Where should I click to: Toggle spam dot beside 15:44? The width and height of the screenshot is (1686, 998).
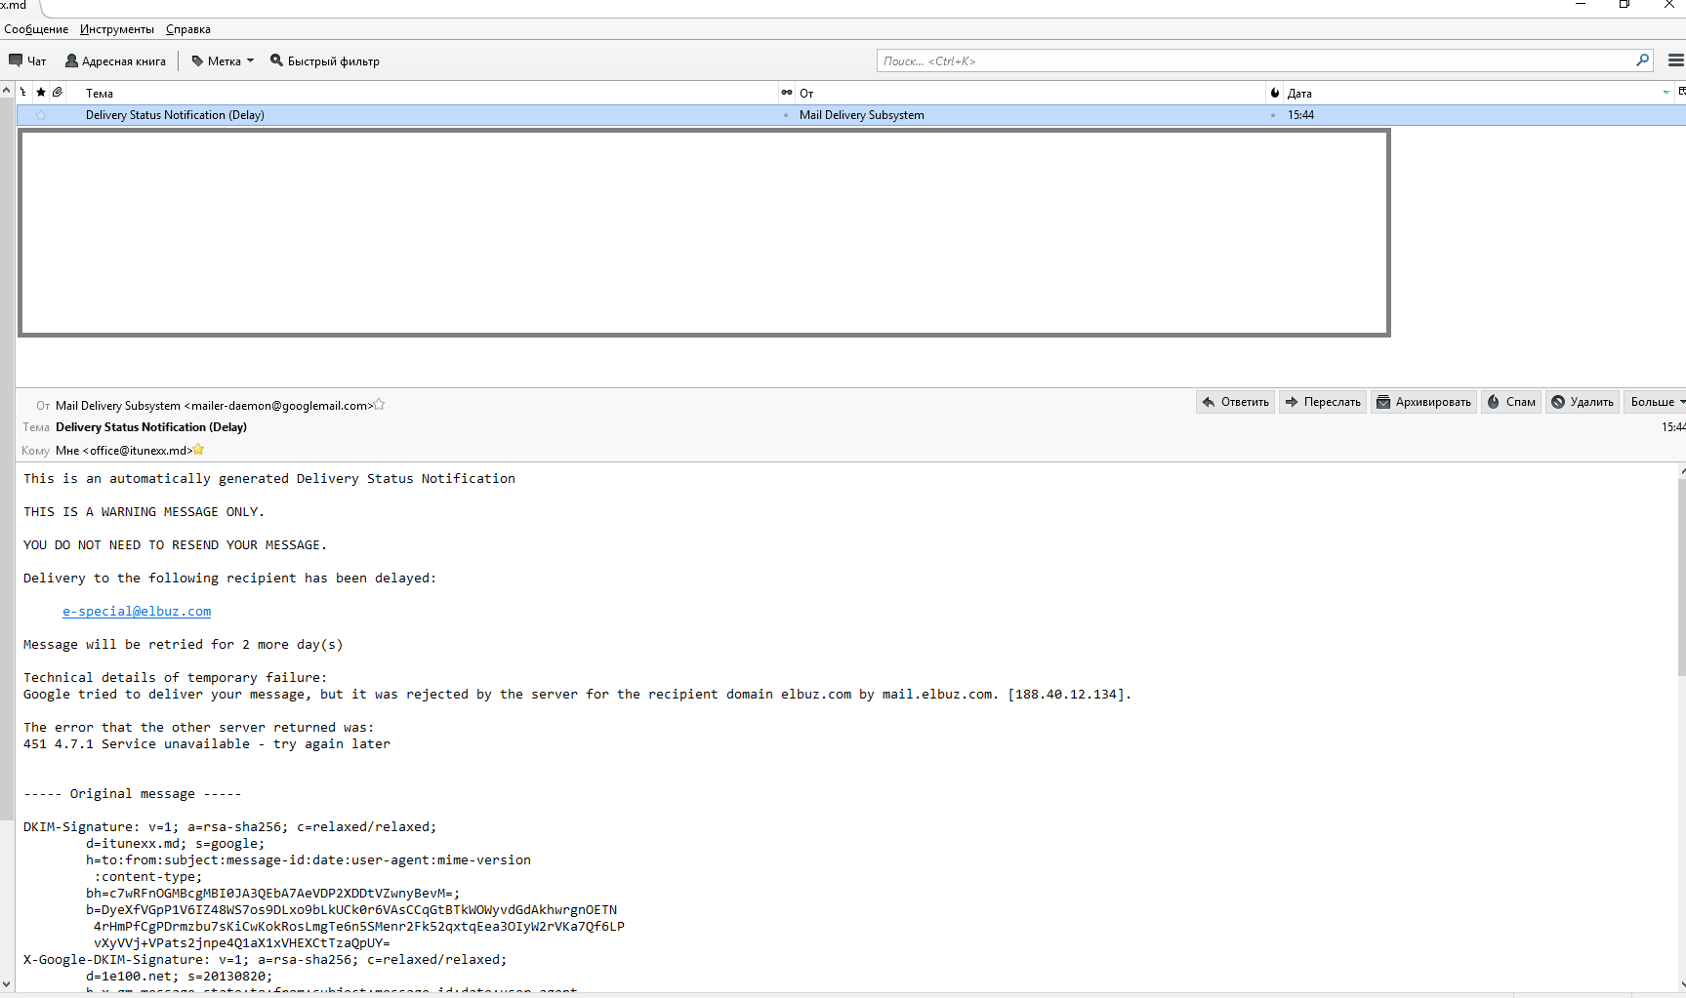coord(1273,115)
